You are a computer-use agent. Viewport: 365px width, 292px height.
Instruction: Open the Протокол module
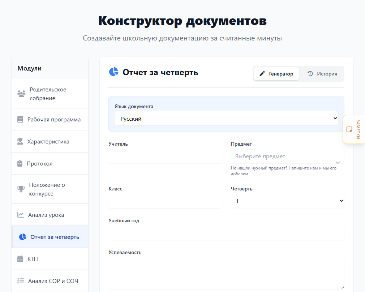50,163
